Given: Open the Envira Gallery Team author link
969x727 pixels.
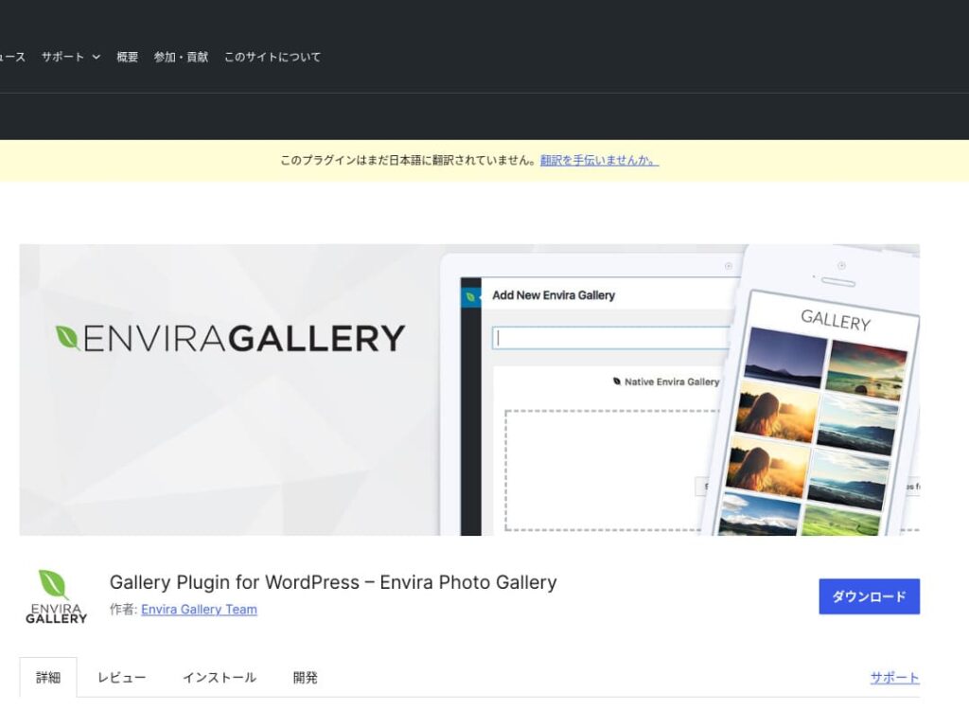Looking at the screenshot, I should [x=199, y=610].
